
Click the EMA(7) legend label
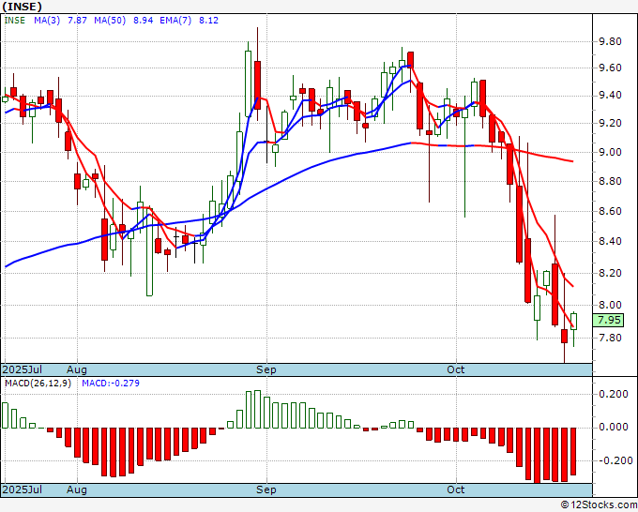pyautogui.click(x=175, y=21)
